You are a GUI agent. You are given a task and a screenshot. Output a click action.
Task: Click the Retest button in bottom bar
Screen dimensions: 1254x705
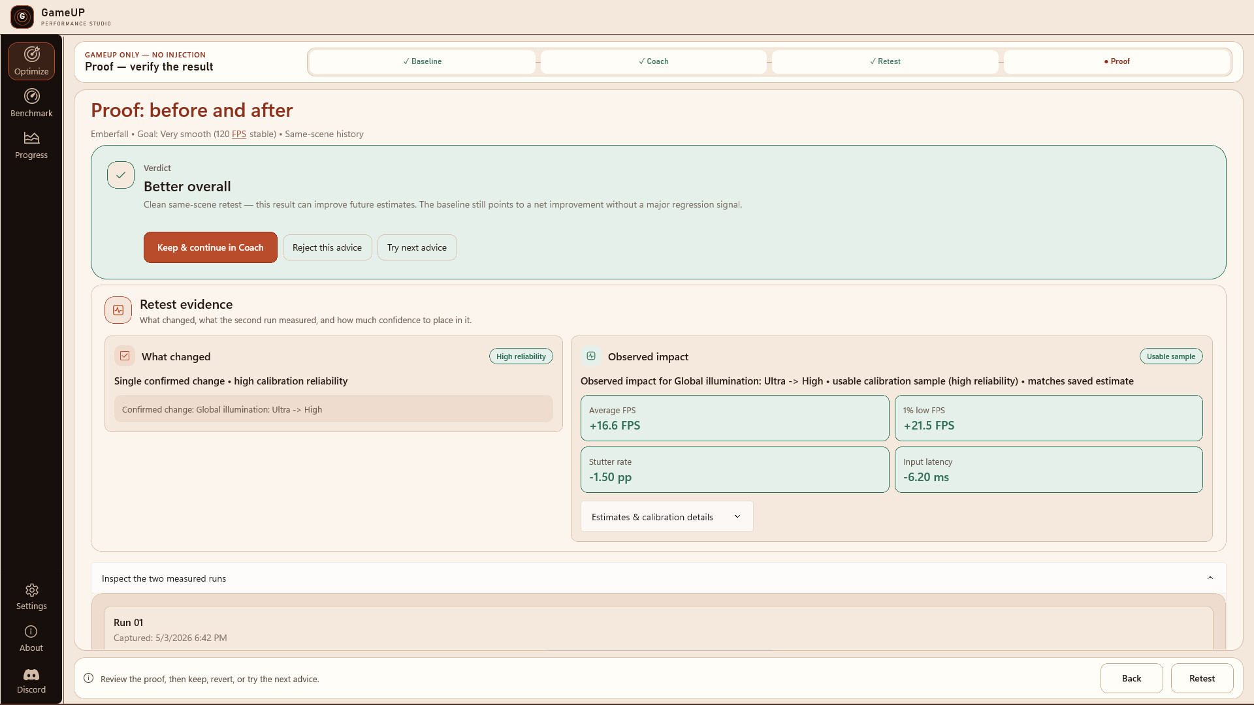point(1202,678)
